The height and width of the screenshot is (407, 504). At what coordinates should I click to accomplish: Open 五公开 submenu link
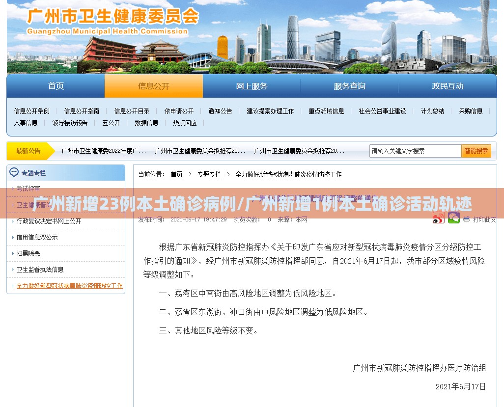pyautogui.click(x=111, y=123)
